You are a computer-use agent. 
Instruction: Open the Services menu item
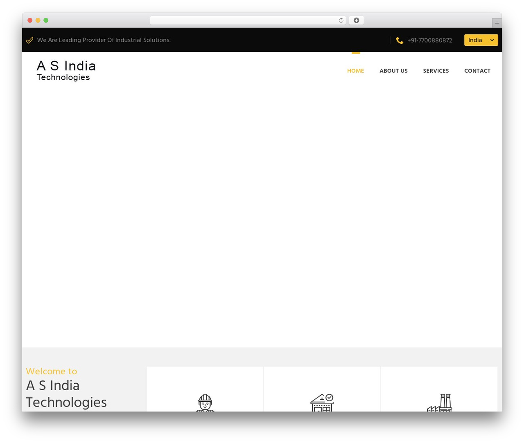(436, 71)
